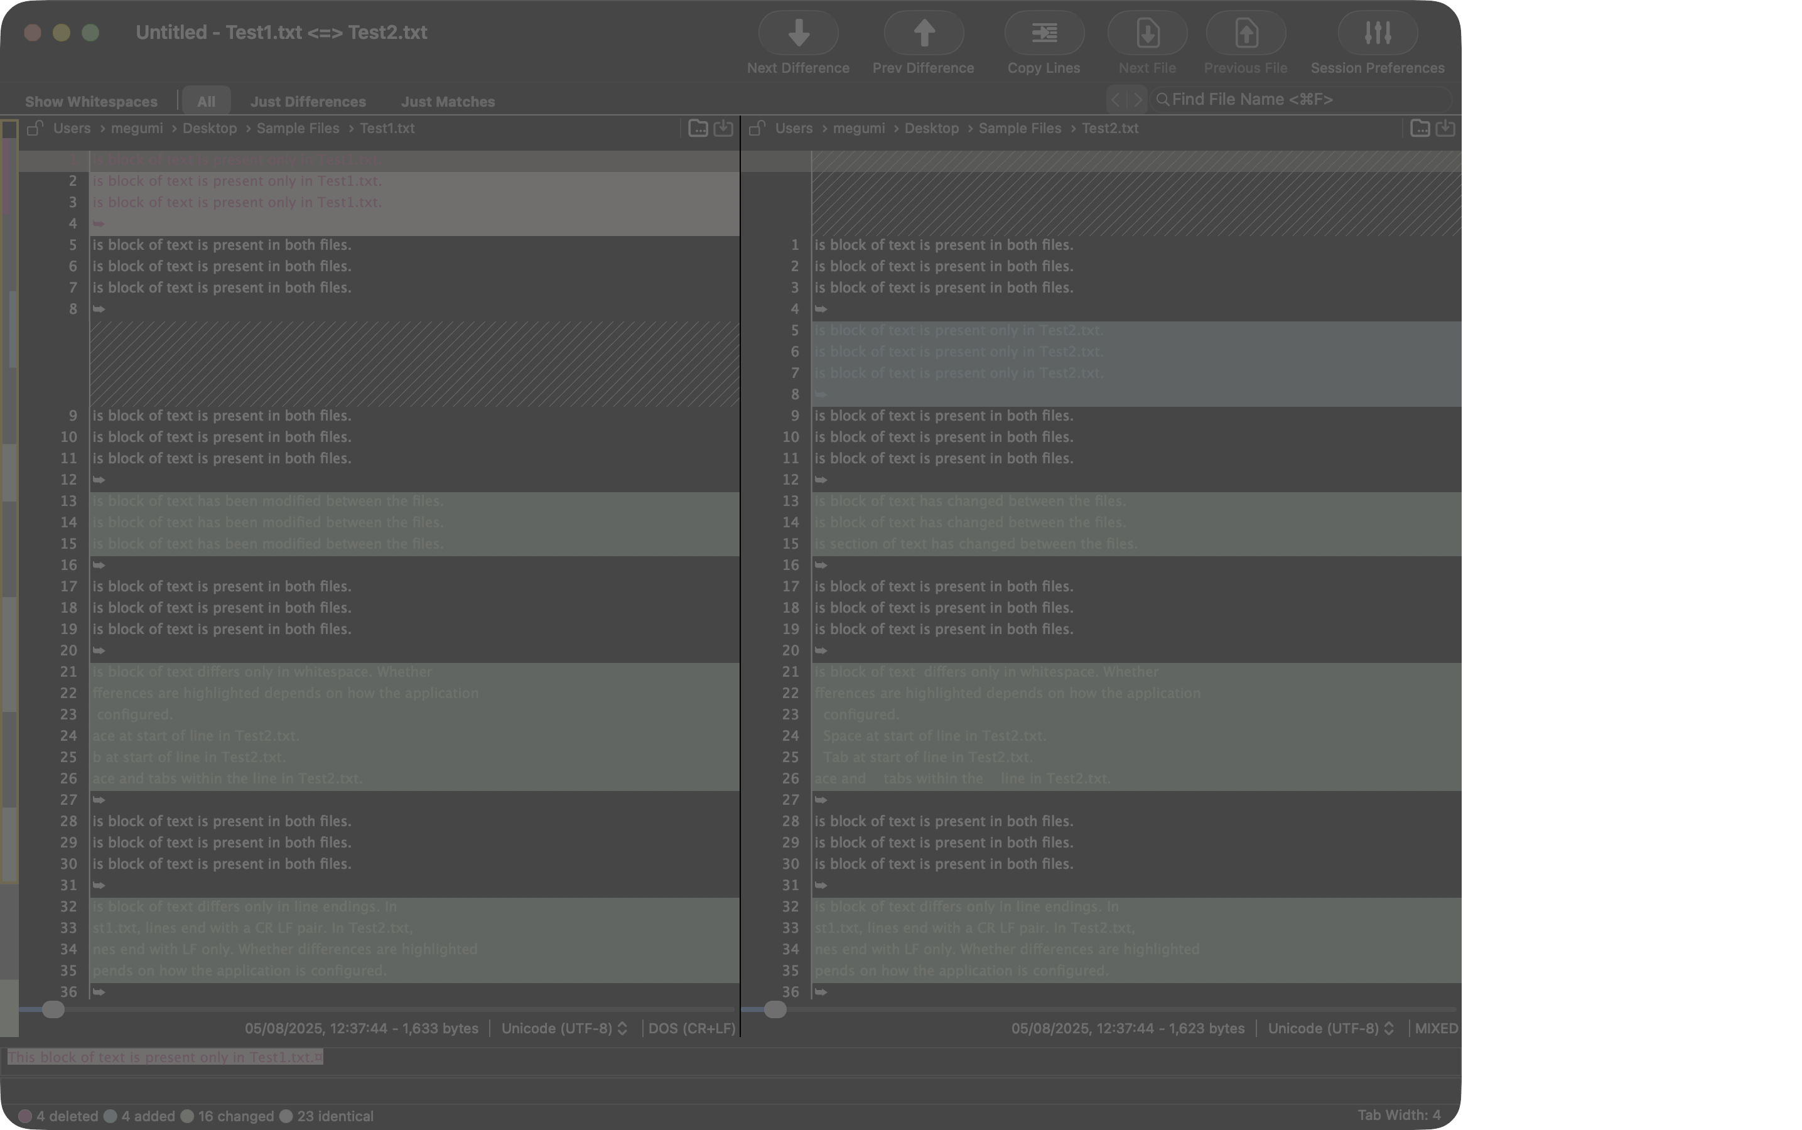Select line 13 "has been modified" in left pane
Screen dimensions: 1802x1130
point(415,501)
